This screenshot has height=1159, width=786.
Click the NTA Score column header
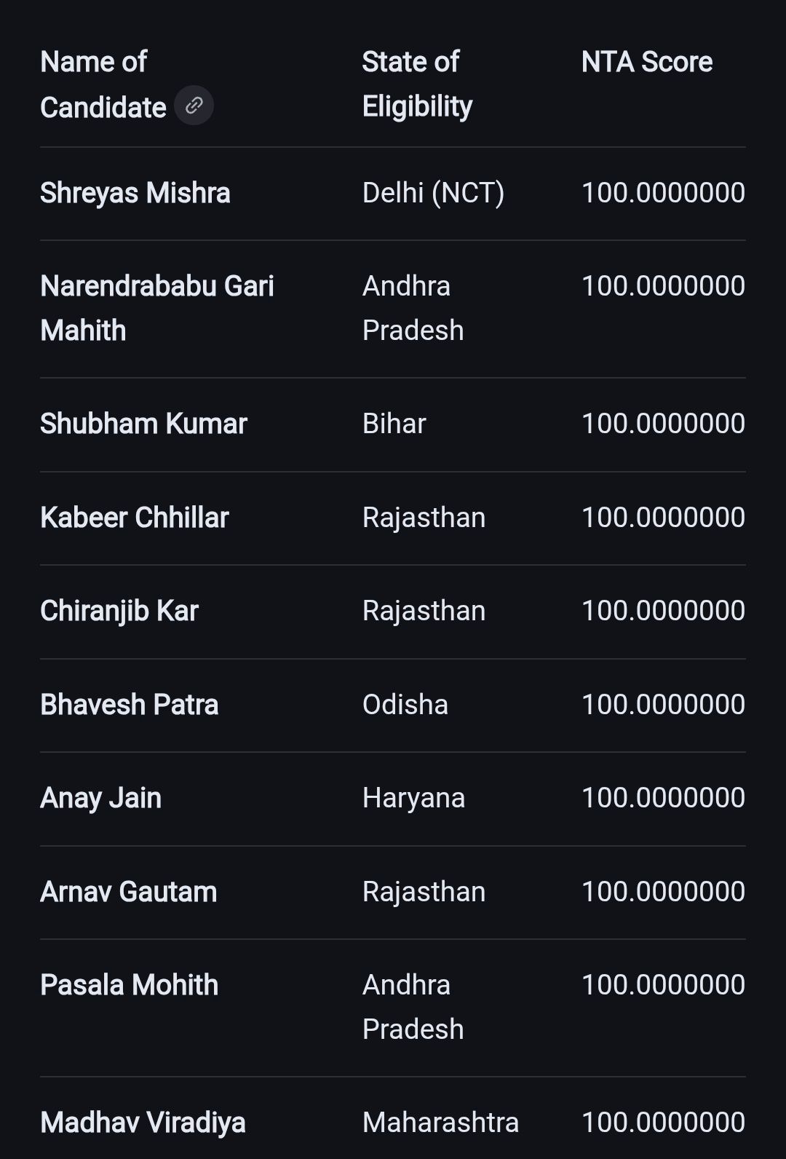(x=646, y=62)
